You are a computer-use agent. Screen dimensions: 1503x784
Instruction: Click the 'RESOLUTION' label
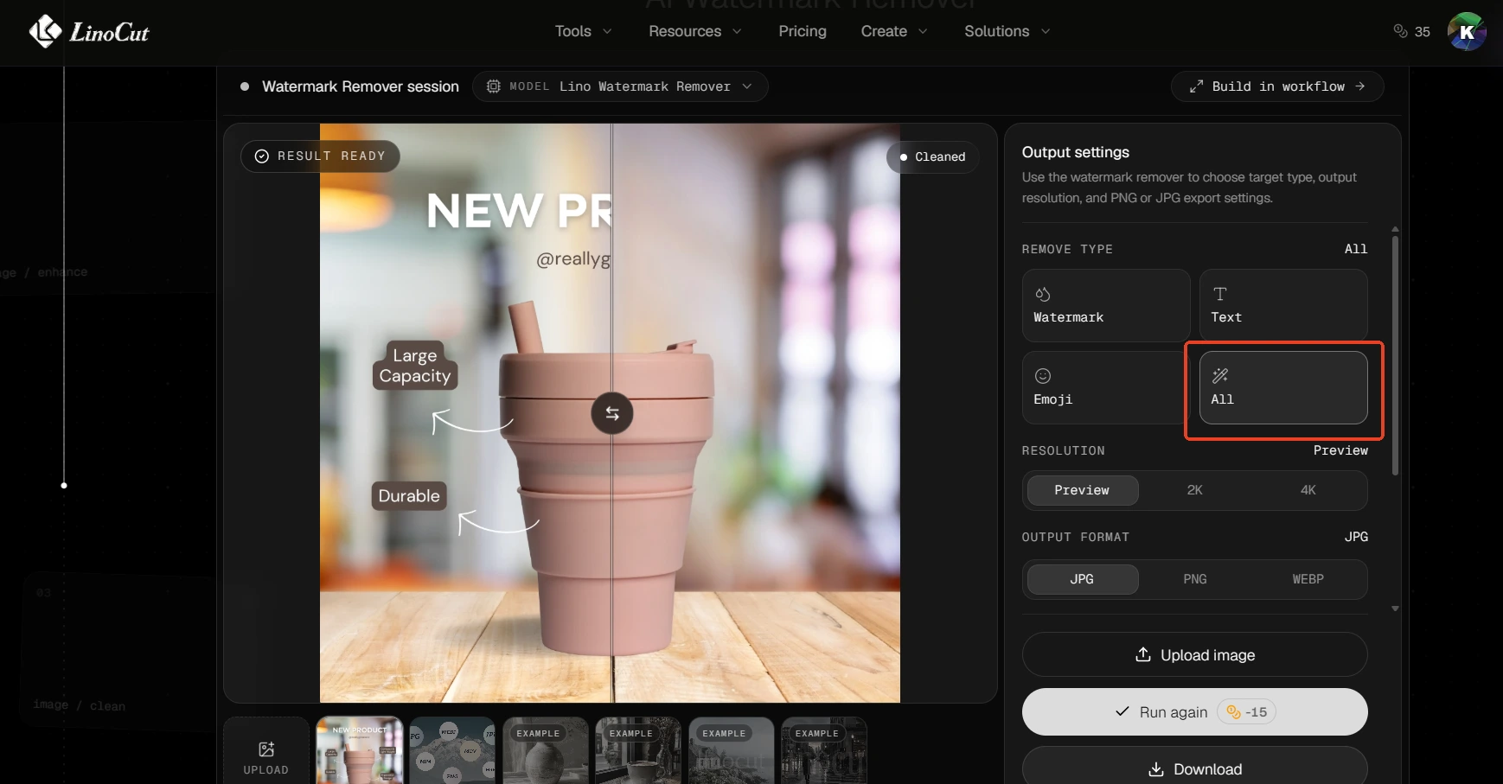[1064, 450]
